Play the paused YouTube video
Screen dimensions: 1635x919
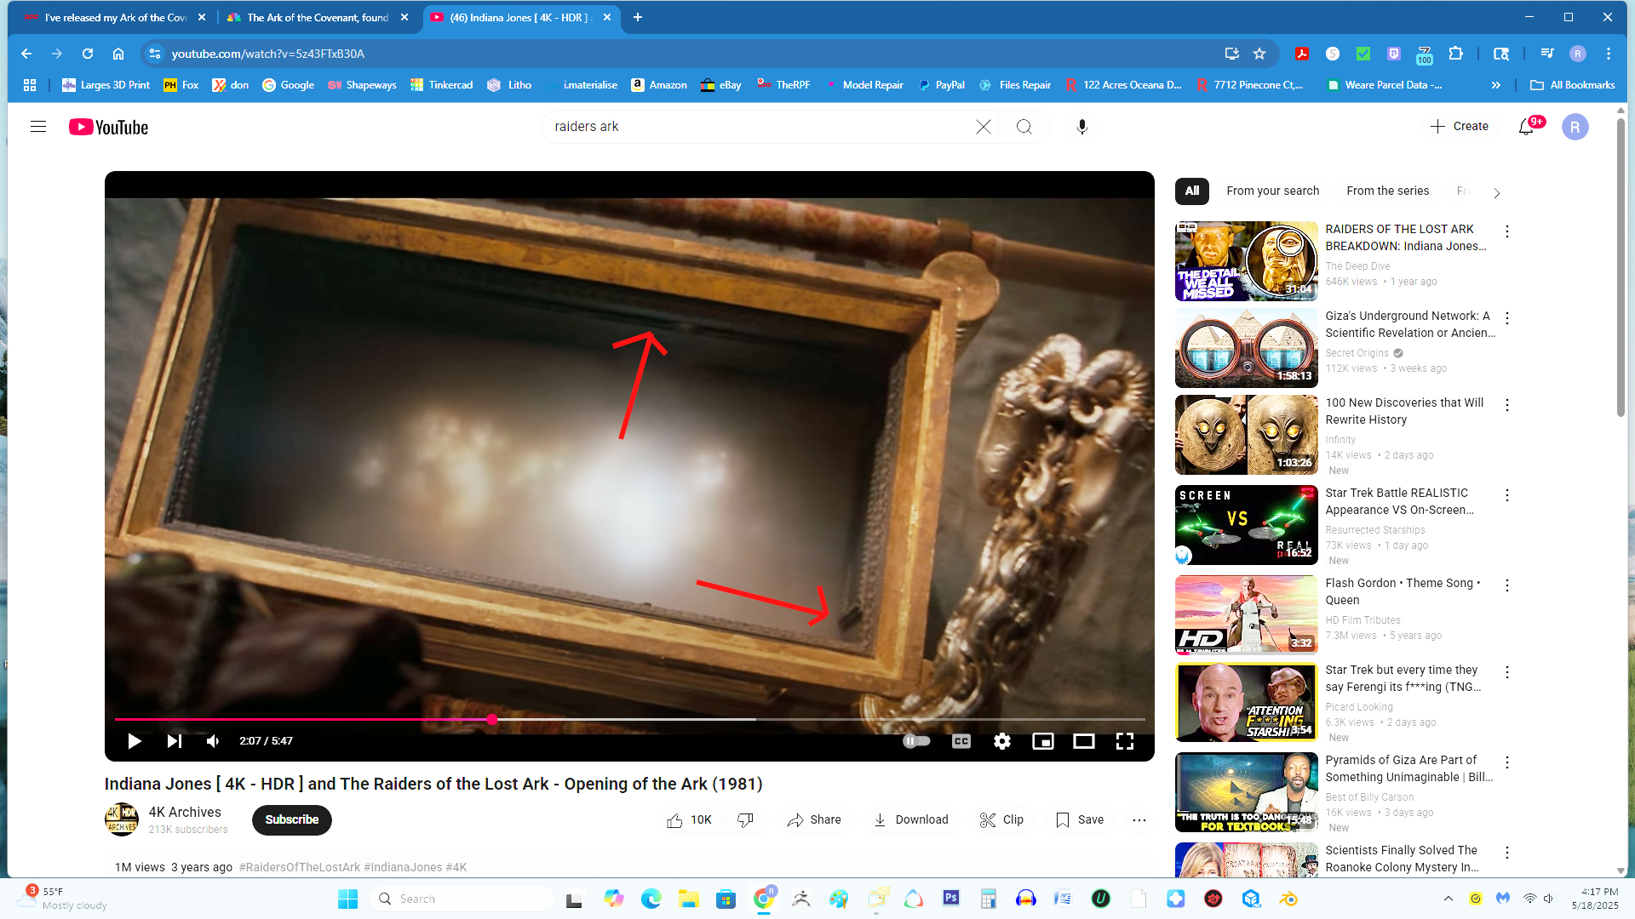(134, 741)
